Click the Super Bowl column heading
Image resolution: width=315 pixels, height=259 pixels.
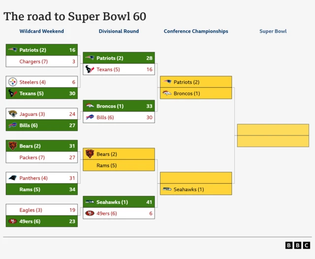click(273, 31)
